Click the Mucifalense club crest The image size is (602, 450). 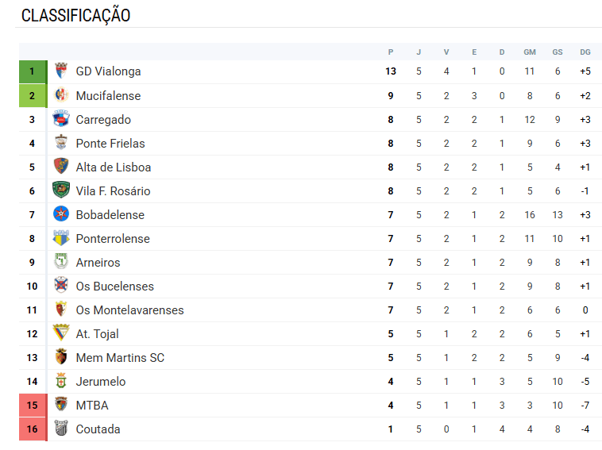click(61, 95)
